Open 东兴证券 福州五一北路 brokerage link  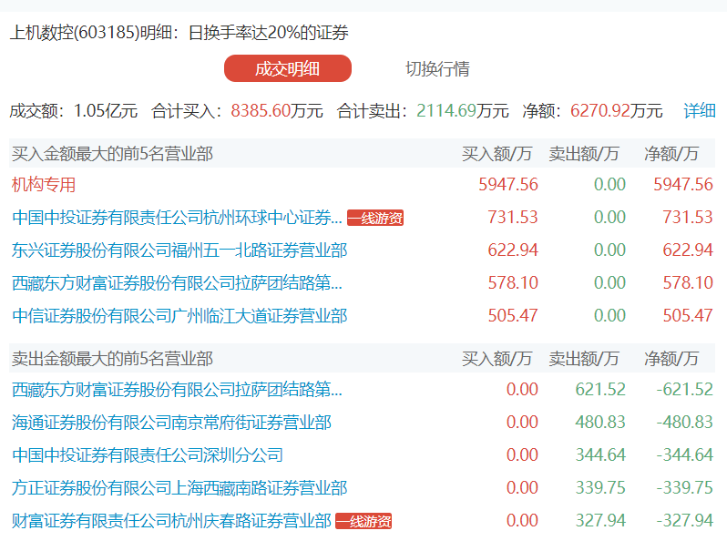179,250
